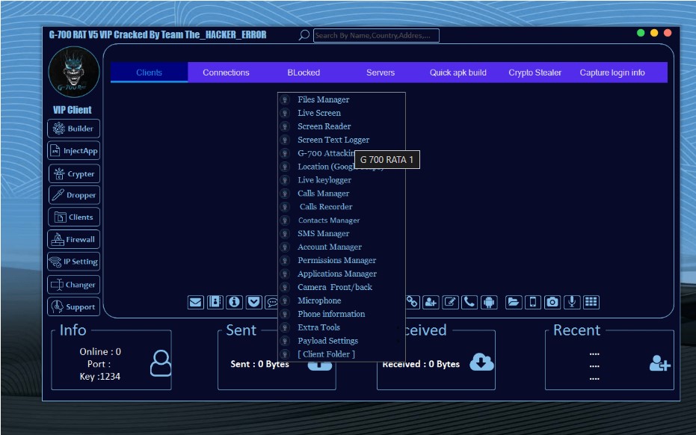This screenshot has width=696, height=435.
Task: Select Applications Manager in the context menu
Action: (x=342, y=274)
